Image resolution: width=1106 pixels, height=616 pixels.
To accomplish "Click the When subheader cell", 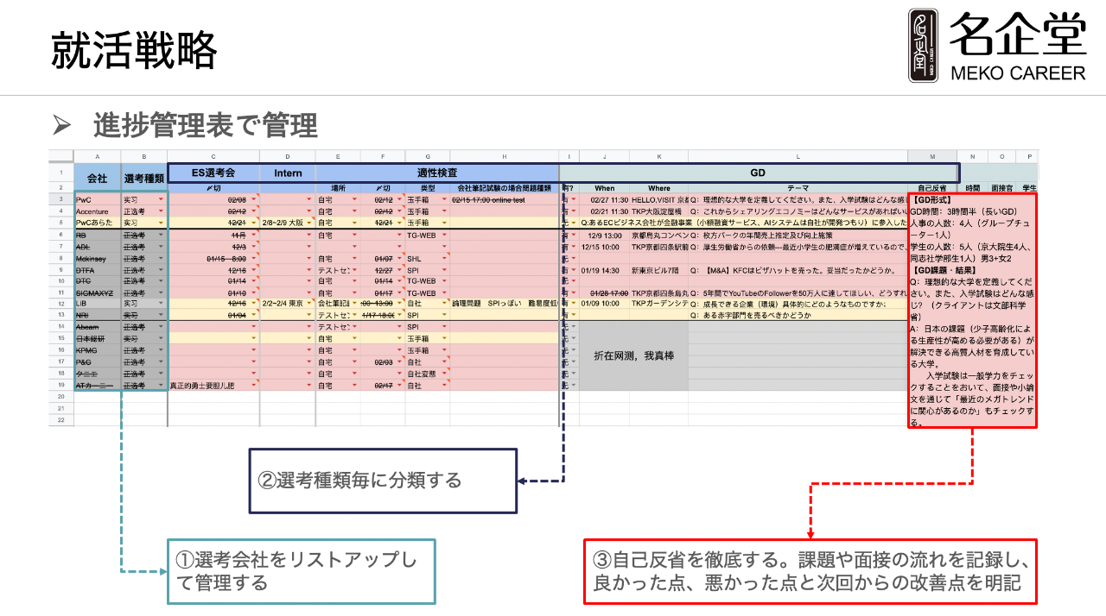I will click(604, 188).
